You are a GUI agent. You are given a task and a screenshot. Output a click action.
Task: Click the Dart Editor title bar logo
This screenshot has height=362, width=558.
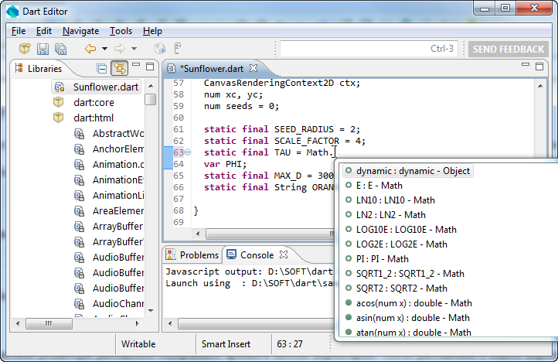[12, 12]
